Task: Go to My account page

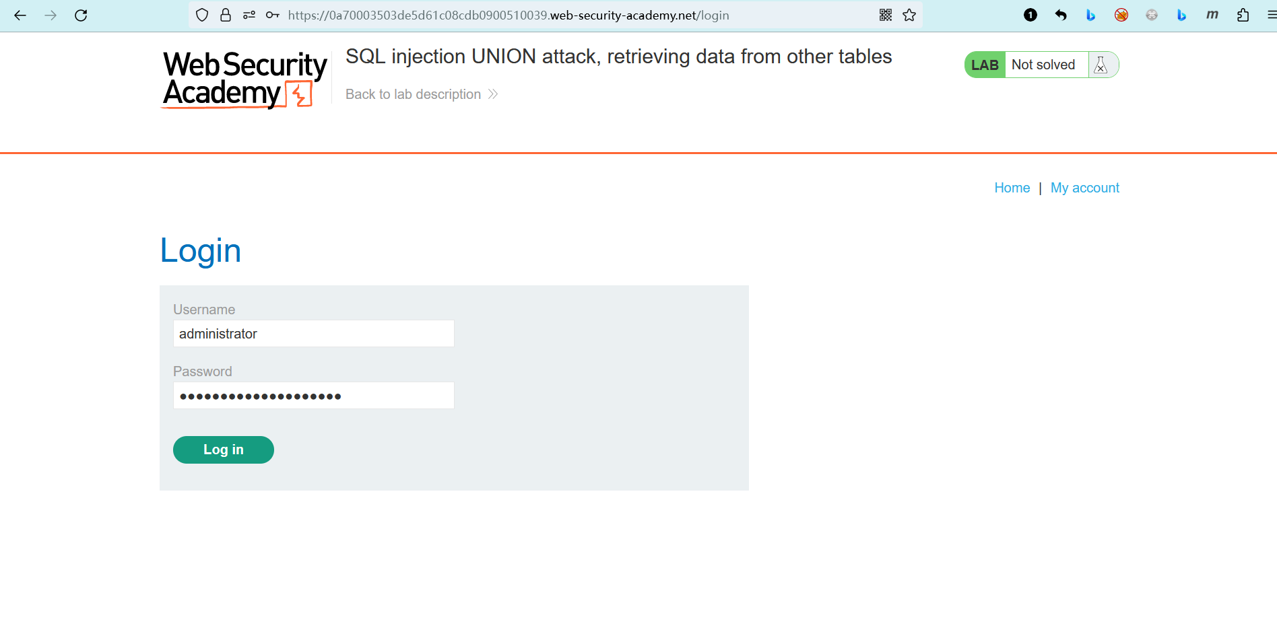Action: 1084,188
